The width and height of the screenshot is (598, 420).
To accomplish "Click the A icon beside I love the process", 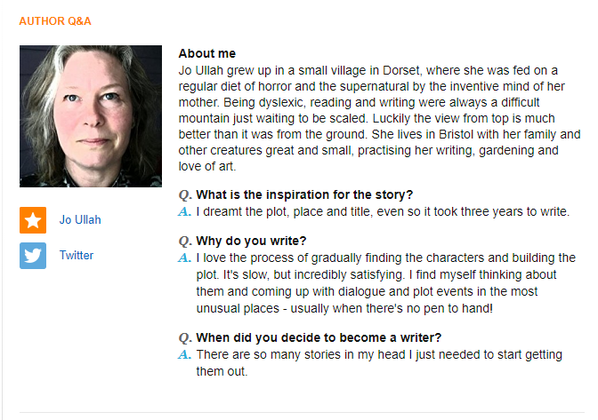I will point(185,258).
